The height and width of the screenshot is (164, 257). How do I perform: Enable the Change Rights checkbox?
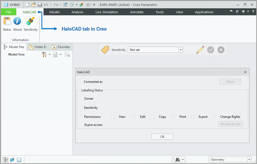[x=214, y=117]
